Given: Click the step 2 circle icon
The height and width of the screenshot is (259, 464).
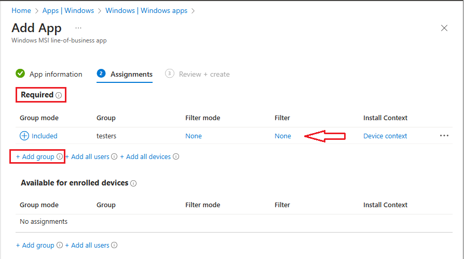Looking at the screenshot, I should point(101,73).
